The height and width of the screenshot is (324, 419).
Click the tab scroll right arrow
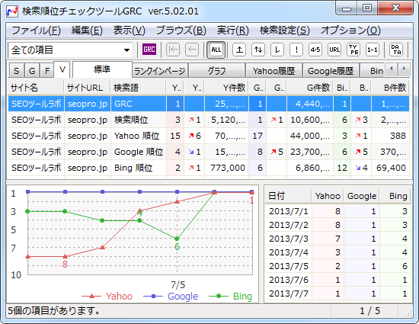[404, 69]
